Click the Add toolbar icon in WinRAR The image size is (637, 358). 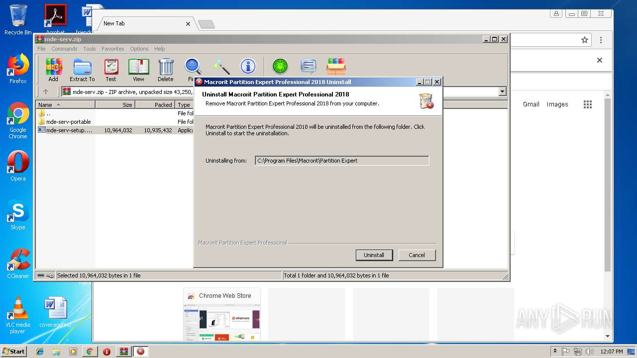click(x=53, y=70)
